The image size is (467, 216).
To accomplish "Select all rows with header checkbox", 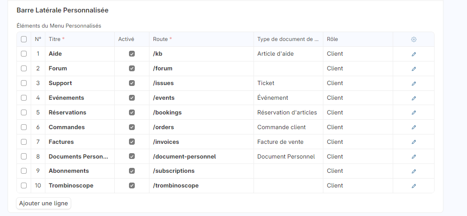I will (24, 39).
